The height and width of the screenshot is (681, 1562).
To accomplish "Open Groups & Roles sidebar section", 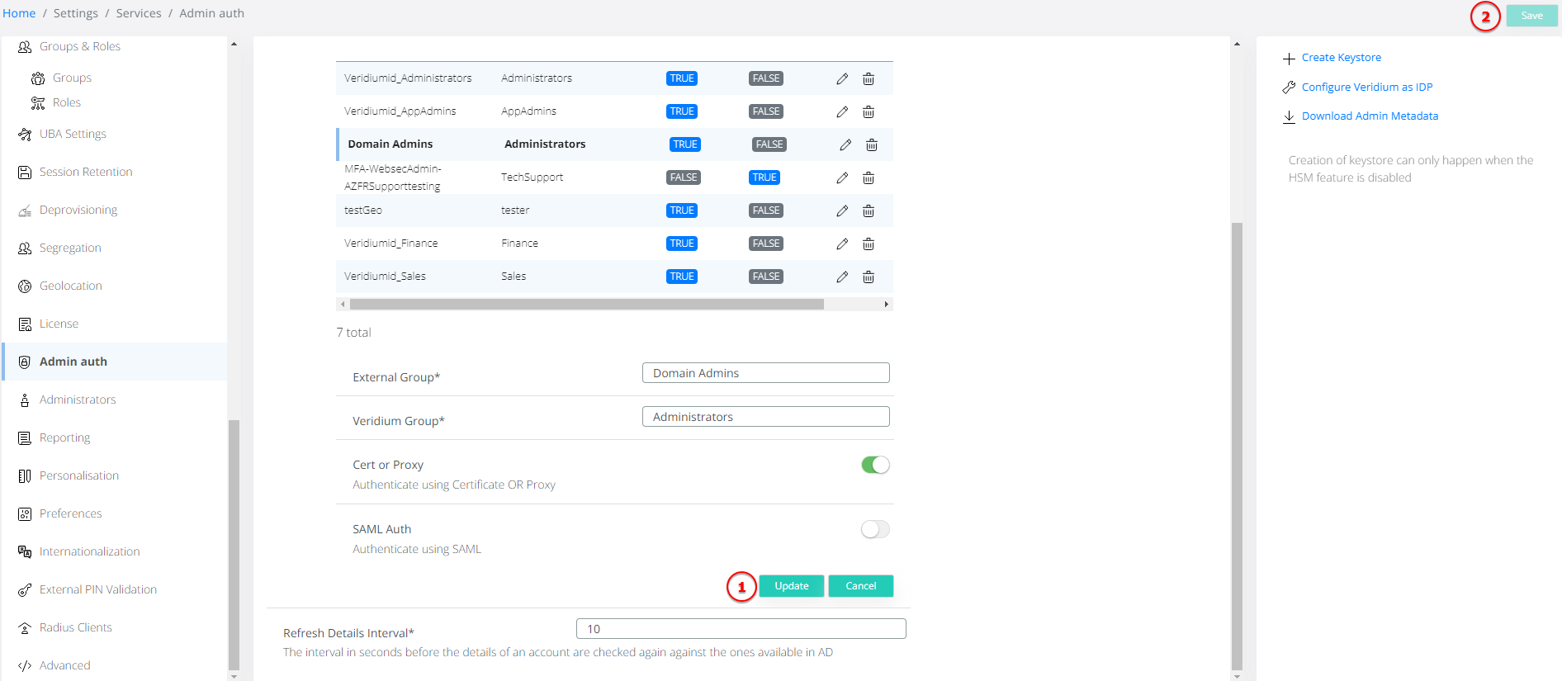I will (x=79, y=46).
